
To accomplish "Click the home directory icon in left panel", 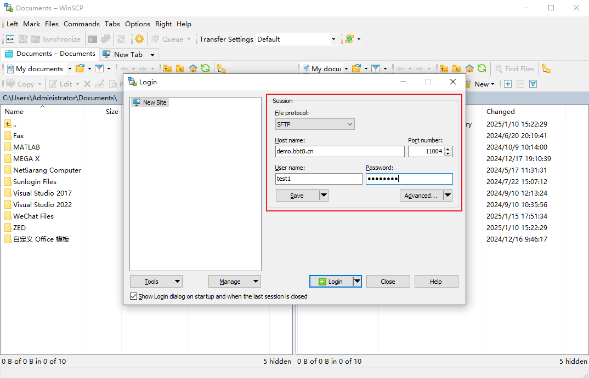I will pos(193,68).
